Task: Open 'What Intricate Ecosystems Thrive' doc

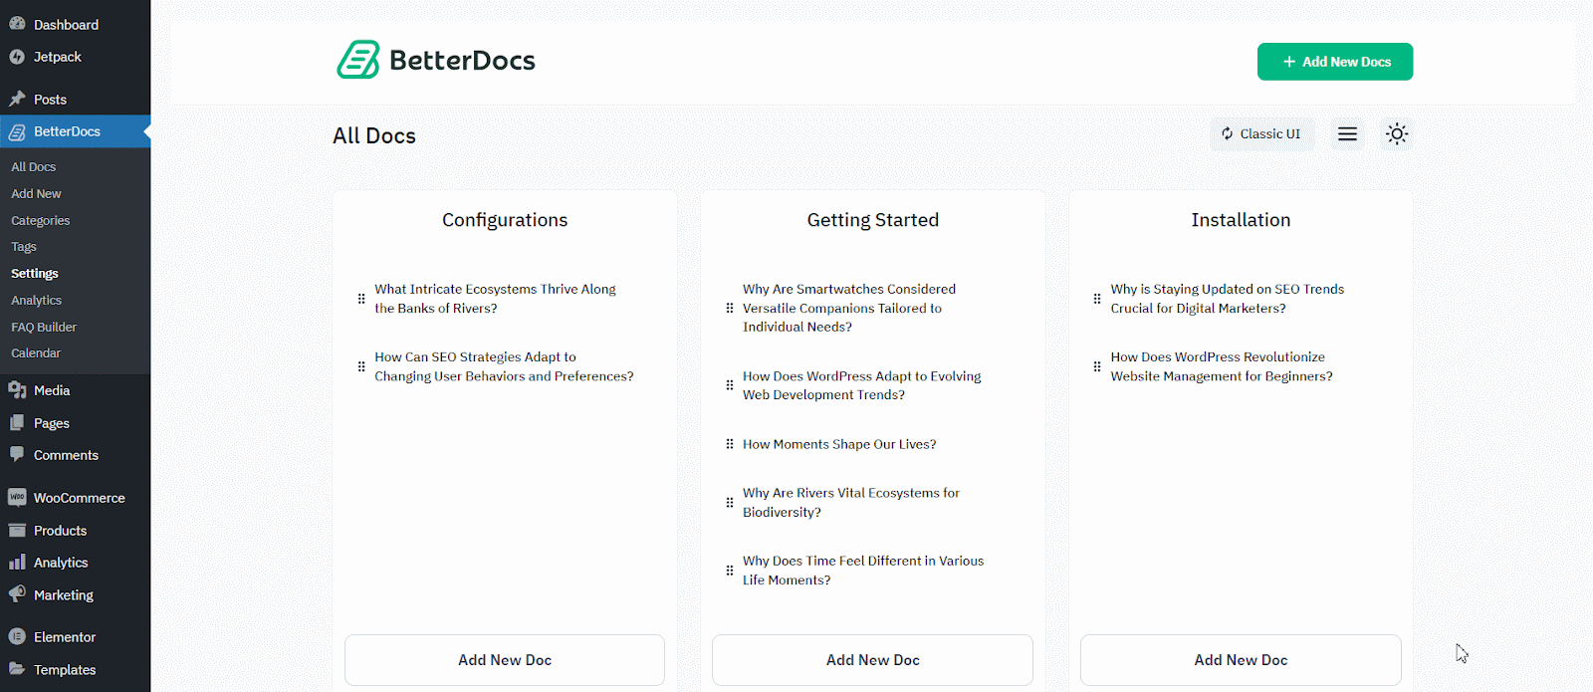Action: (495, 299)
